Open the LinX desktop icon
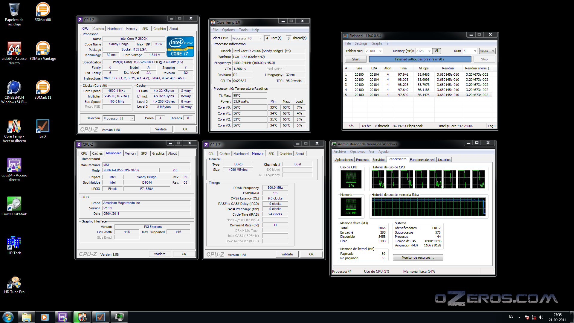 point(43,129)
